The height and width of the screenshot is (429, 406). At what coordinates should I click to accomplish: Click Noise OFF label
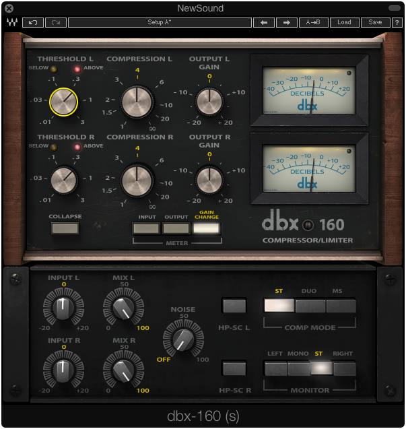pyautogui.click(x=164, y=360)
